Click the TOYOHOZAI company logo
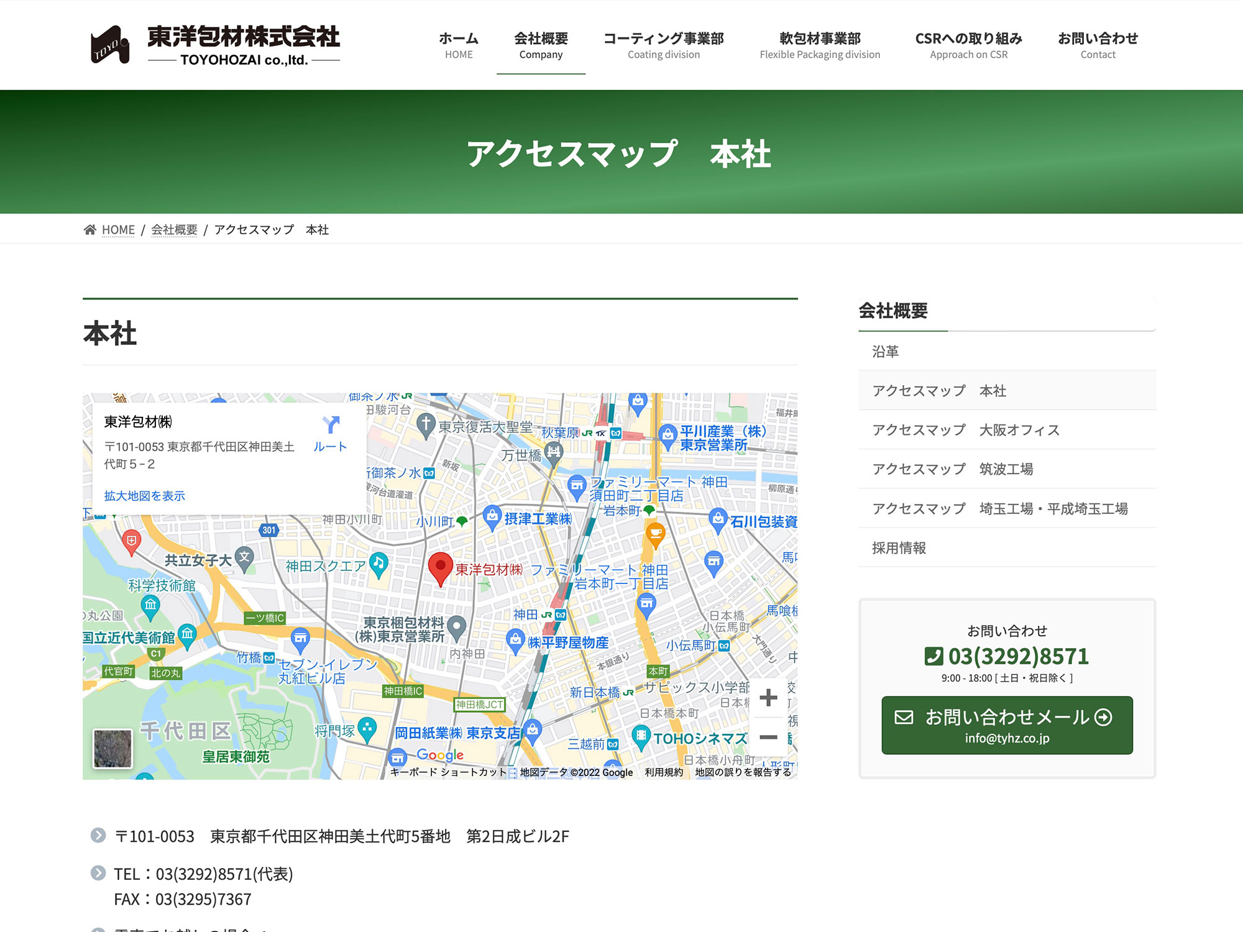 point(218,43)
